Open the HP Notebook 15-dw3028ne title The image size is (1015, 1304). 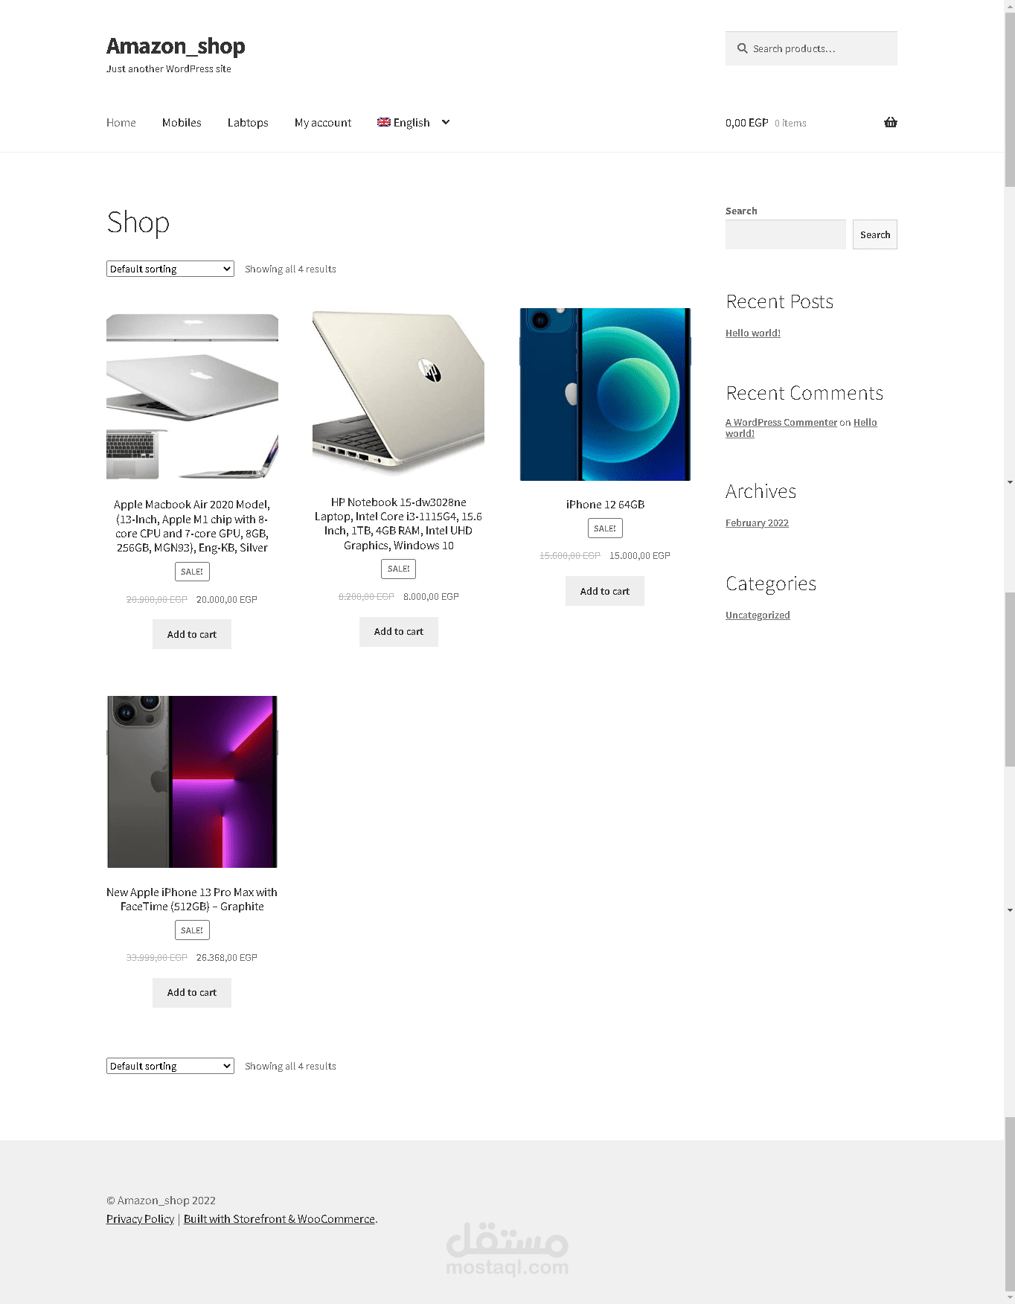coord(399,524)
